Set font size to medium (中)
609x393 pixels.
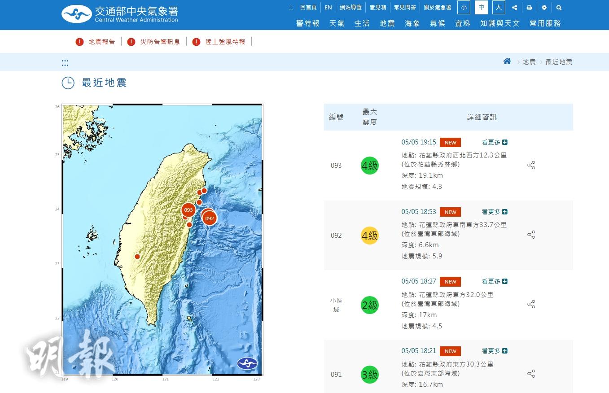point(481,8)
